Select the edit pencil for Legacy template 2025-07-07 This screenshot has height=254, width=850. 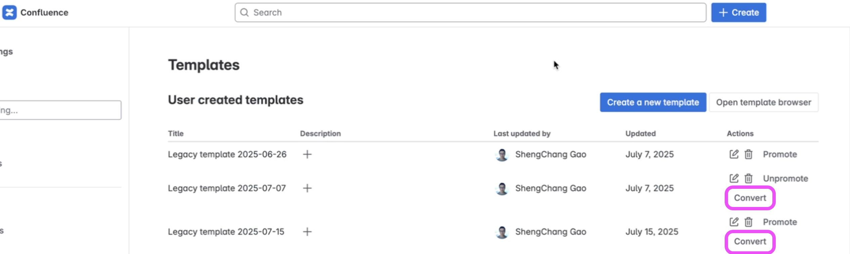[x=733, y=178]
